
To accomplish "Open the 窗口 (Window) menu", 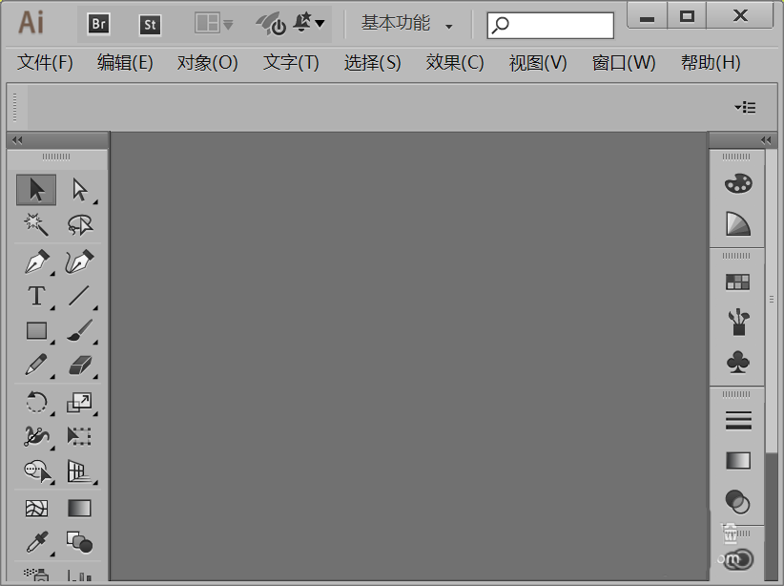I will pos(624,63).
